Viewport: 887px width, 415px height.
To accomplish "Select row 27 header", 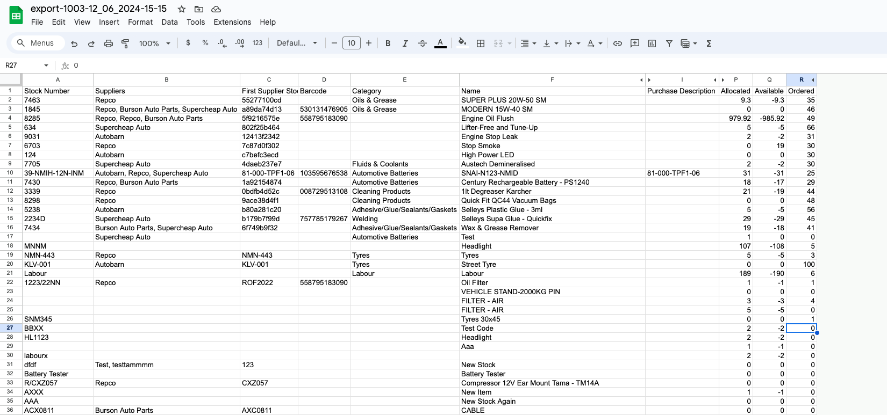I will [10, 328].
